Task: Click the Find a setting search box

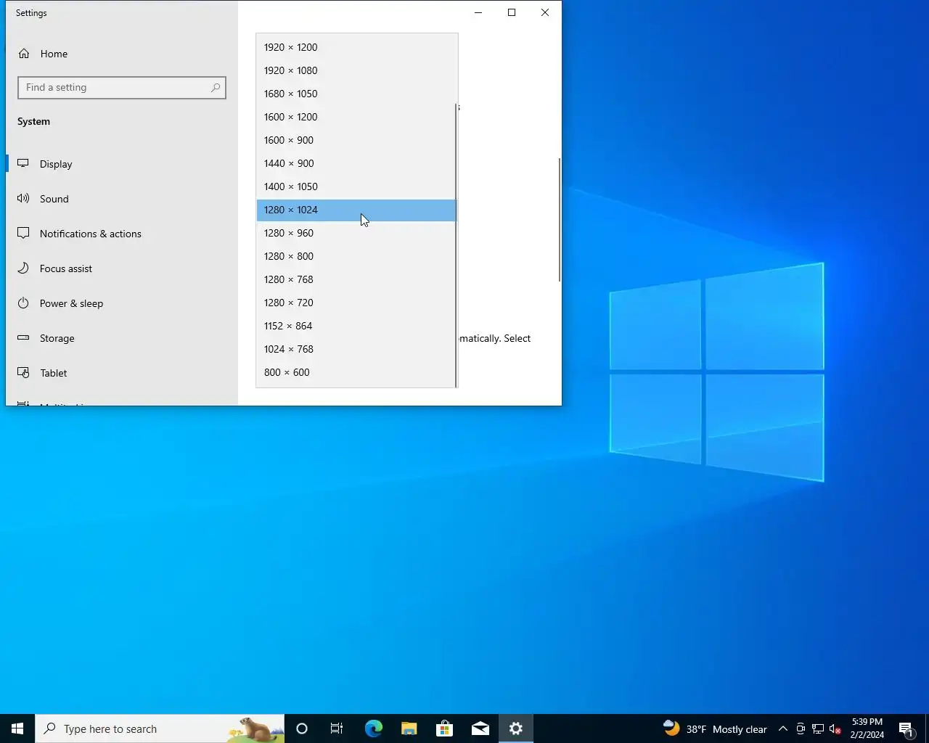Action: point(122,88)
